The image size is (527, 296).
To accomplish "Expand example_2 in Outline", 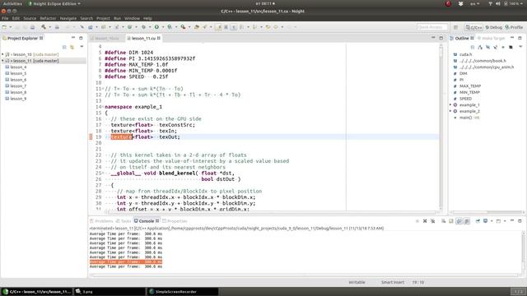I will pyautogui.click(x=450, y=111).
